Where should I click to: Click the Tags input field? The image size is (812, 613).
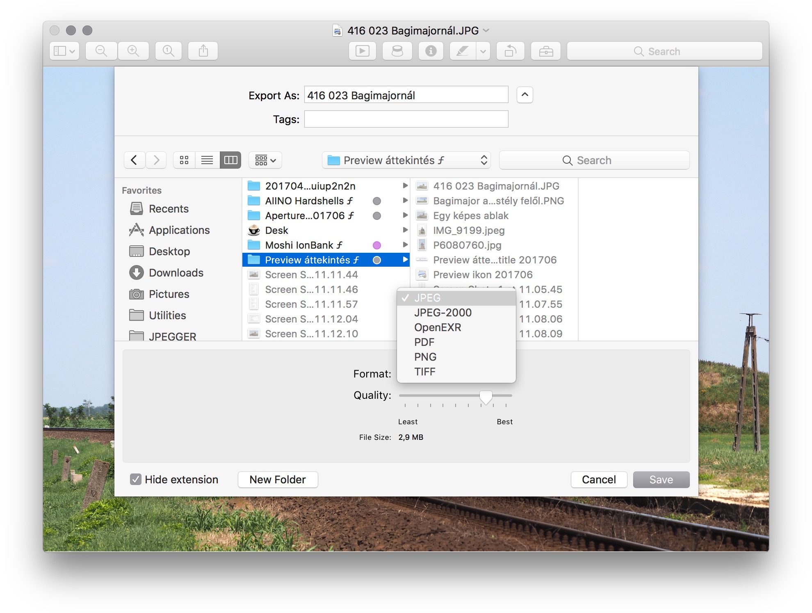tap(406, 119)
